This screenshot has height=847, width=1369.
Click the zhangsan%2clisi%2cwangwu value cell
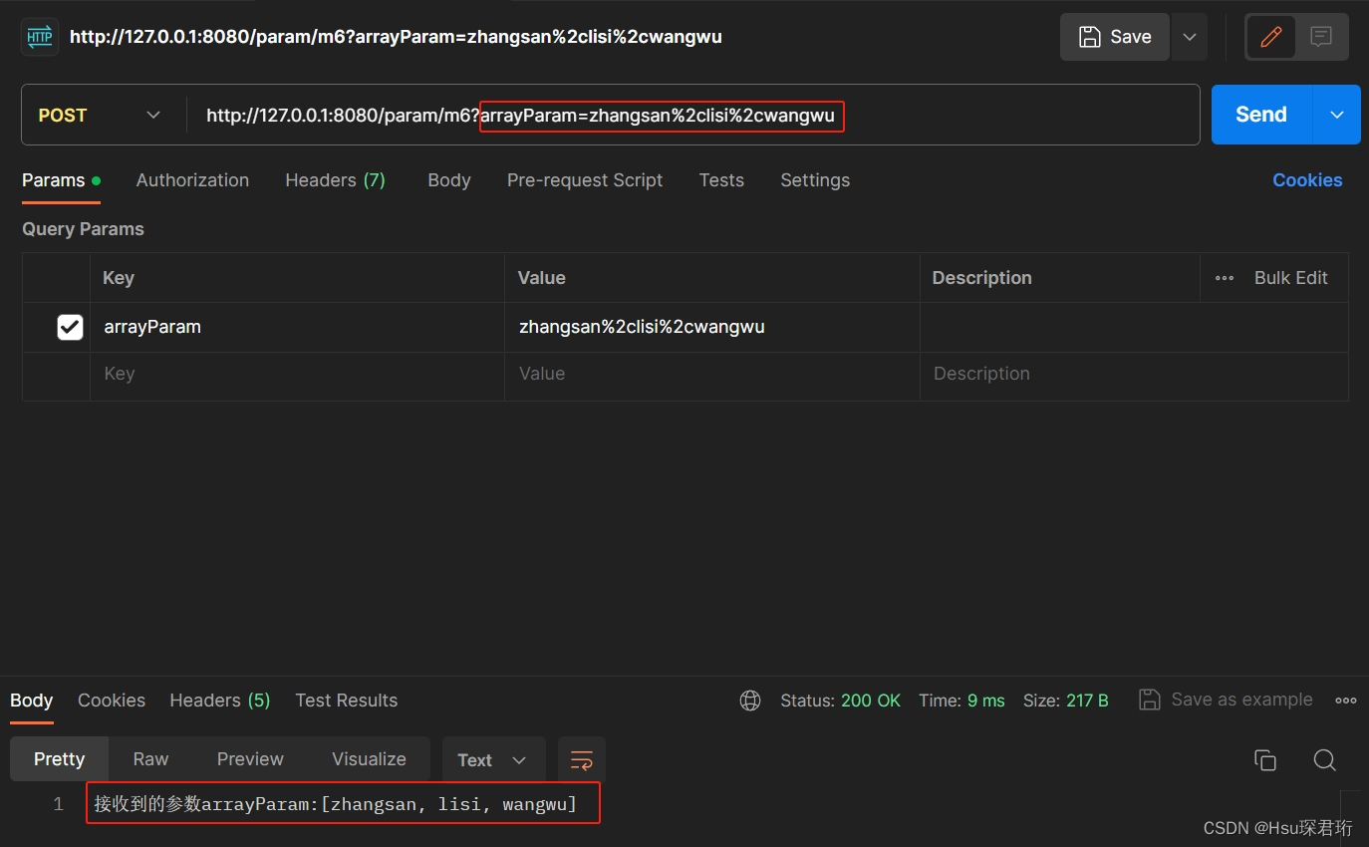[712, 327]
